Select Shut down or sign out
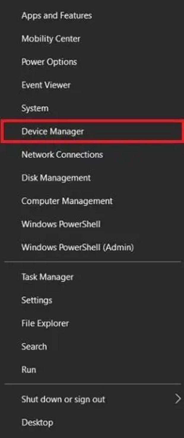This screenshot has width=184, height=438. [63, 400]
